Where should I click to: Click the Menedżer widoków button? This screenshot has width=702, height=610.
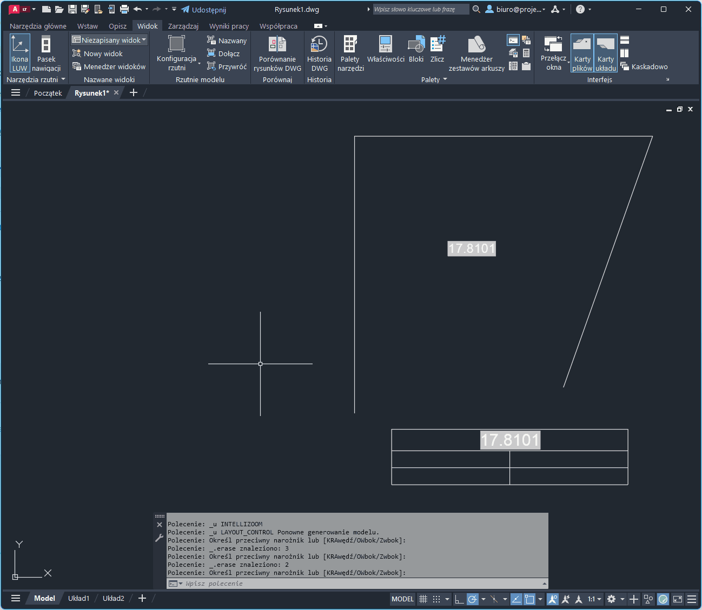(109, 66)
